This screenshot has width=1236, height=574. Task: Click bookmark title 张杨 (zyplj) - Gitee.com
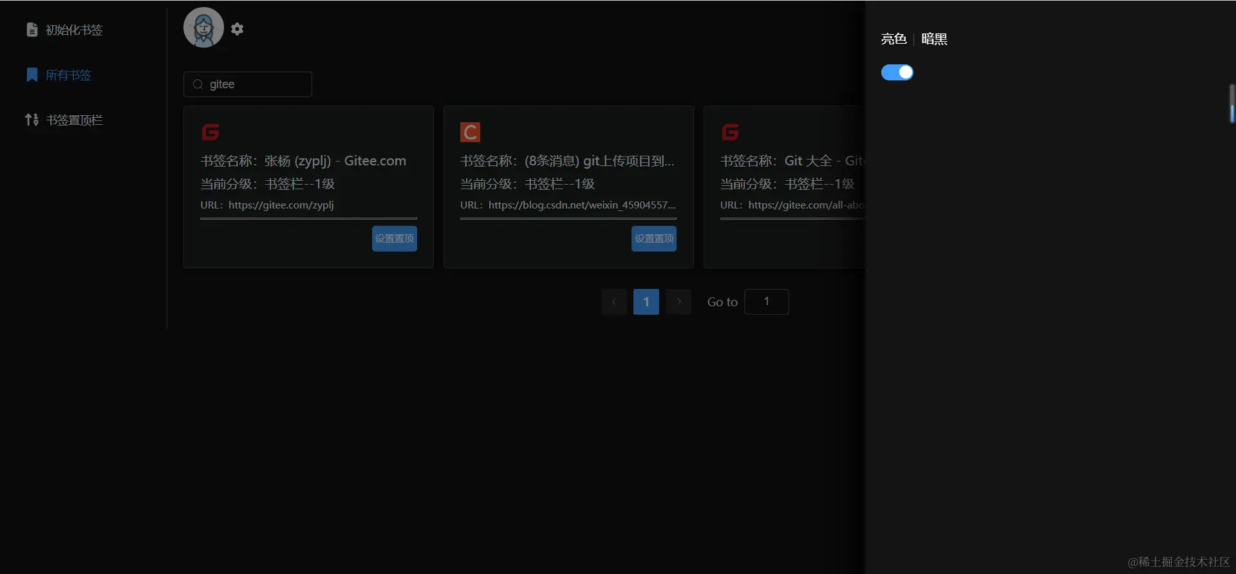click(x=335, y=161)
